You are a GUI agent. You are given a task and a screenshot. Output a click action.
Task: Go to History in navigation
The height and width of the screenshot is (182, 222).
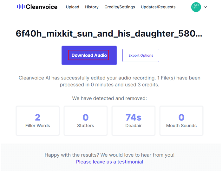coord(92,7)
